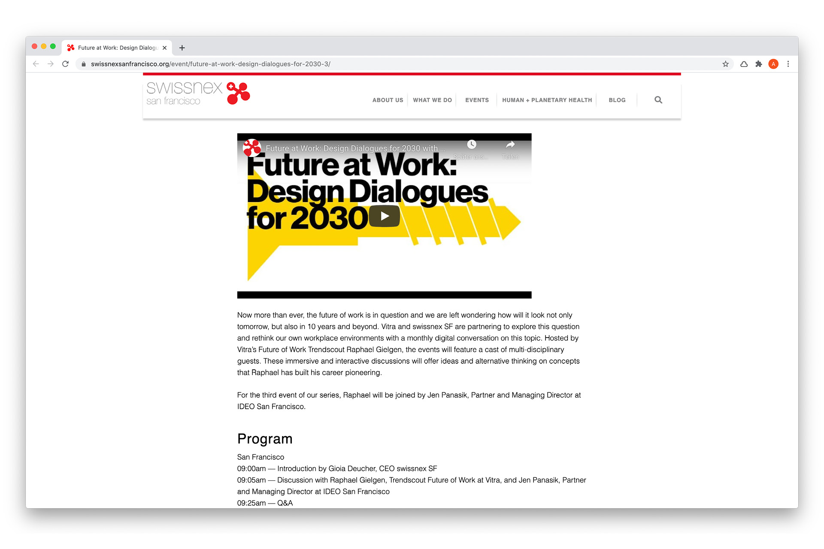Viewport: 824px width, 549px height.
Task: Open the Extensions puzzle piece menu
Action: tap(759, 64)
